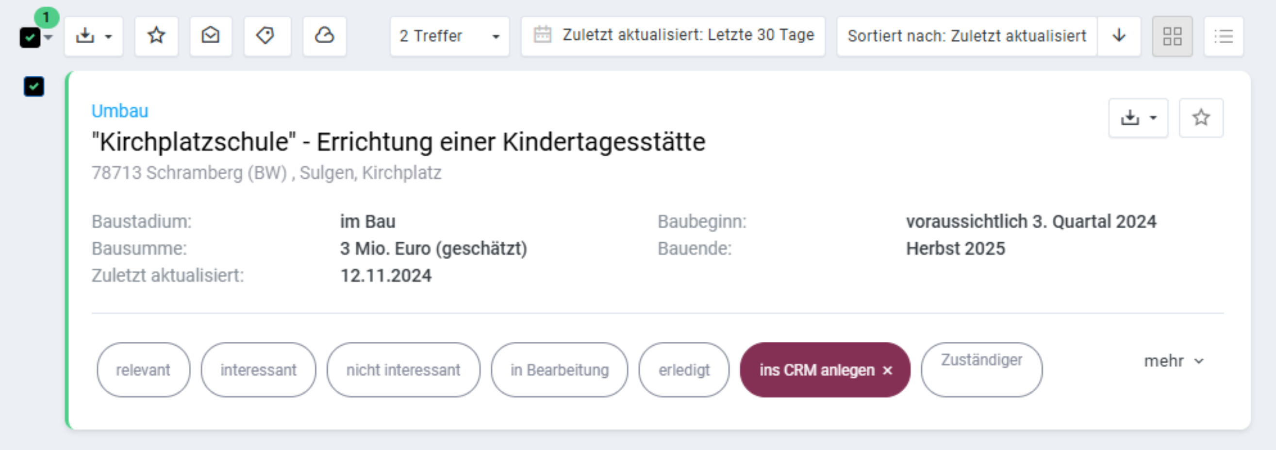This screenshot has height=450, width=1276.
Task: Open the 'Zuletzt aktualisiert: Letzte 30 Tage' filter
Action: (673, 36)
